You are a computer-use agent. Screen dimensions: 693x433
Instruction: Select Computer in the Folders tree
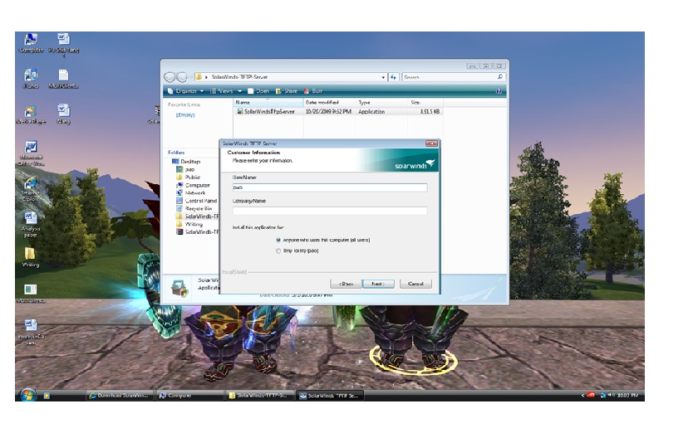197,185
